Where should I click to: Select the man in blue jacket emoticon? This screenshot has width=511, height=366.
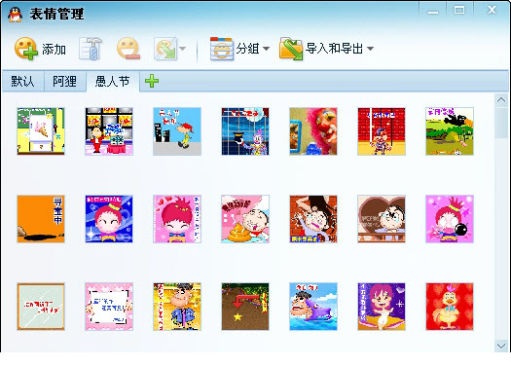(x=177, y=307)
